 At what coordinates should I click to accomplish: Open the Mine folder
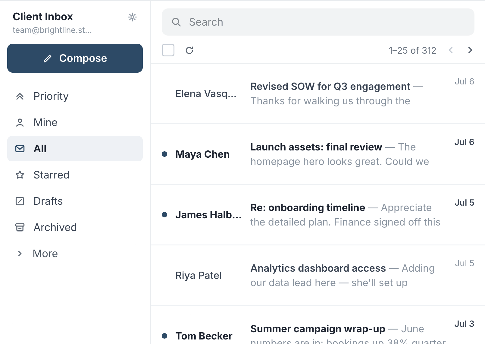[x=75, y=123]
